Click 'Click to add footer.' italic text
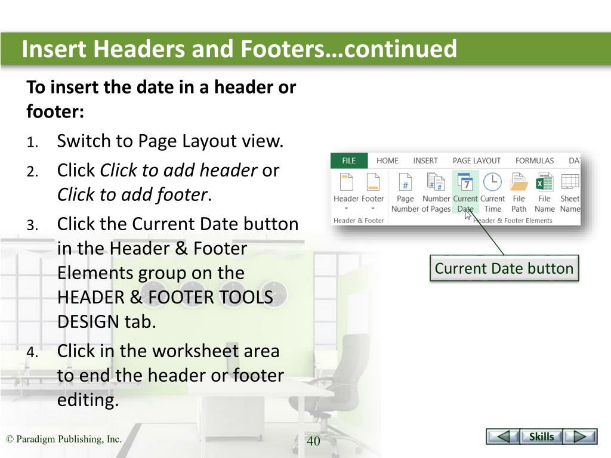Image resolution: width=611 pixels, height=458 pixels. point(134,194)
